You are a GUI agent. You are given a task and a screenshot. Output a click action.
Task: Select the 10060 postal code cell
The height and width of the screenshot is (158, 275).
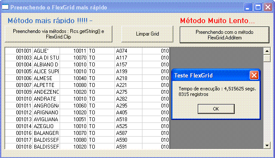pyautogui.click(x=74, y=106)
